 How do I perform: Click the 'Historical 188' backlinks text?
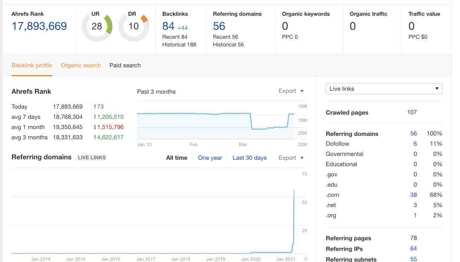tap(179, 45)
